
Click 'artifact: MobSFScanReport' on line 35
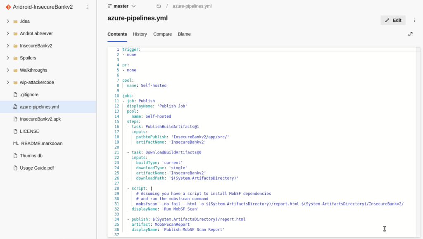click(161, 225)
